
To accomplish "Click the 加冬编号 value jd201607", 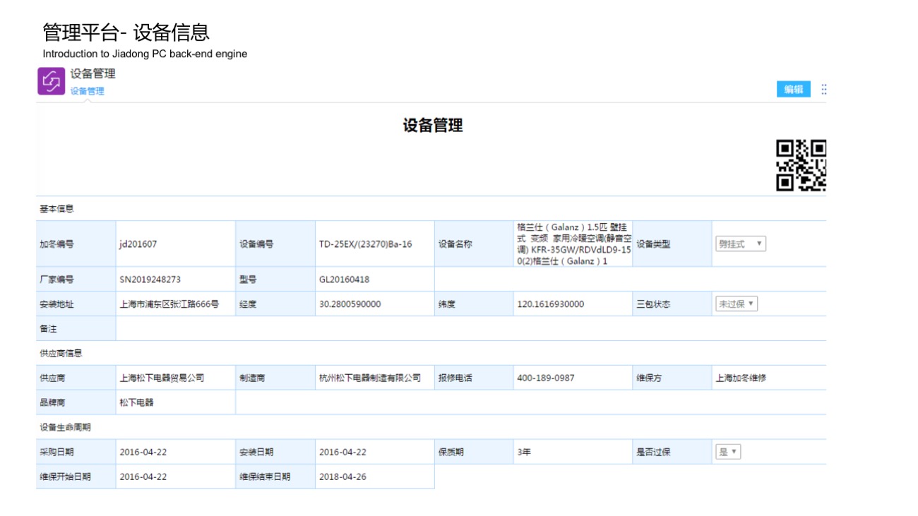I will click(138, 244).
